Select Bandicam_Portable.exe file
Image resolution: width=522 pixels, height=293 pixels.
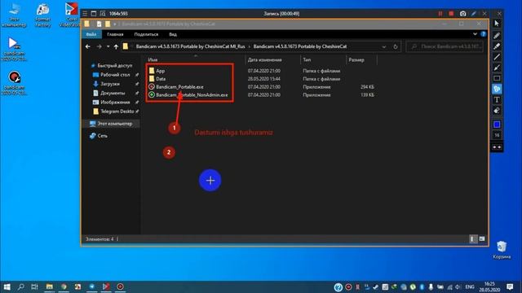pyautogui.click(x=179, y=87)
